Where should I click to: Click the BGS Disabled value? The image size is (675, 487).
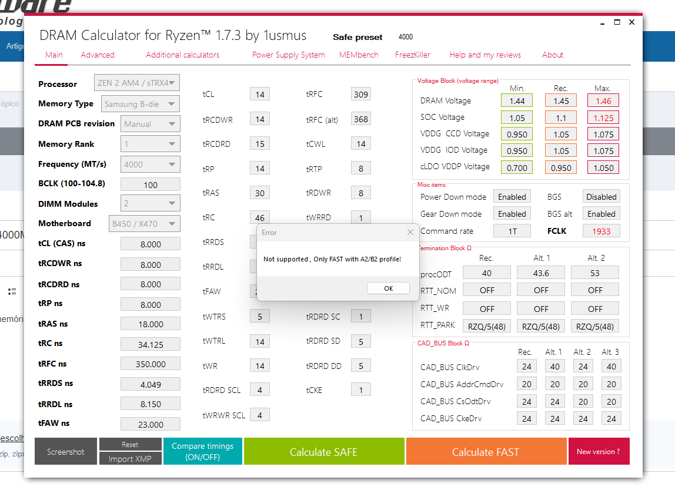coord(602,197)
